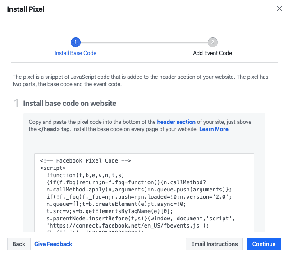This screenshot has height=255, width=288.
Task: Click the grey step 2 circle
Action: pos(213,42)
